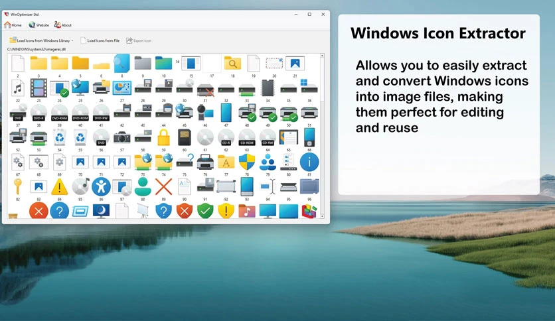This screenshot has width=555, height=321.
Task: Select yellow warning triangle icon 84
Action: 60,186
